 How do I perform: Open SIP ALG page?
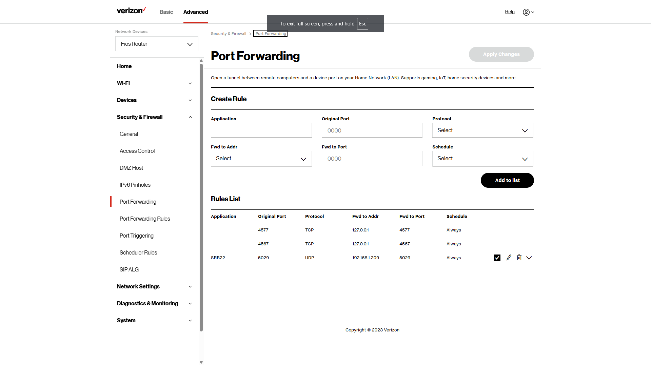[x=129, y=269]
